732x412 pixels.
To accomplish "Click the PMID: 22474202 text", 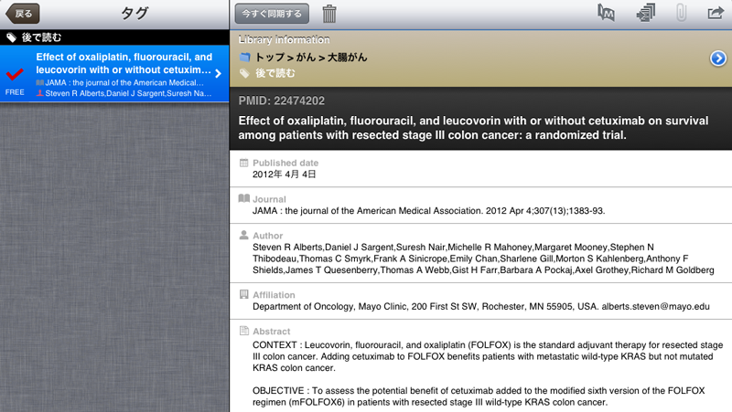I will tap(282, 100).
